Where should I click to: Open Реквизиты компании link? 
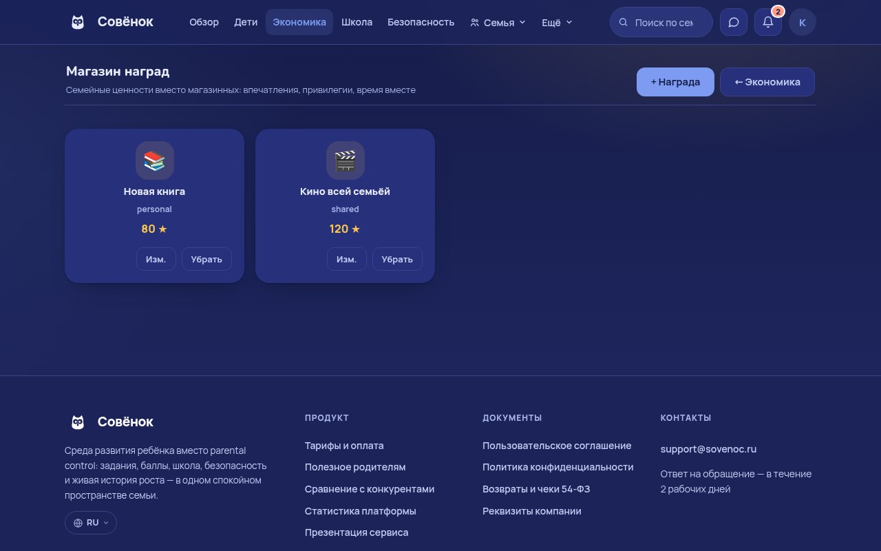point(532,511)
